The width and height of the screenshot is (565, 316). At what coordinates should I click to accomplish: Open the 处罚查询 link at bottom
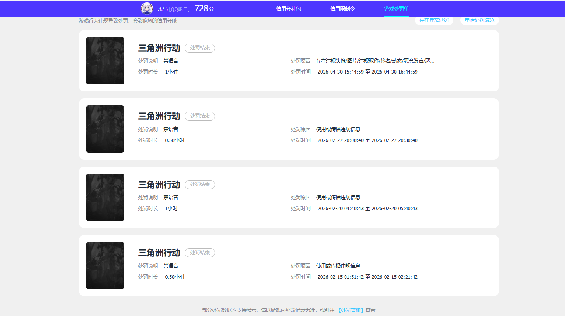click(x=351, y=310)
